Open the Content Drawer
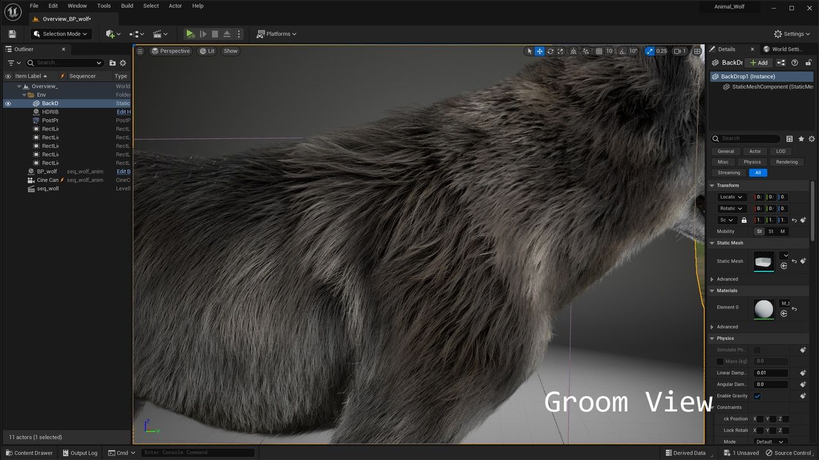This screenshot has height=460, width=819. tap(29, 453)
